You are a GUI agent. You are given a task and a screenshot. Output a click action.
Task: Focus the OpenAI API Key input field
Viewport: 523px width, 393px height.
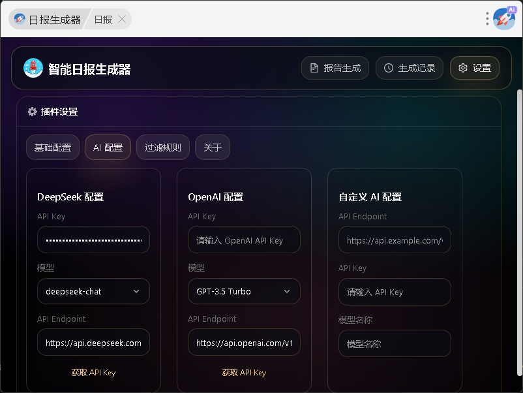244,240
